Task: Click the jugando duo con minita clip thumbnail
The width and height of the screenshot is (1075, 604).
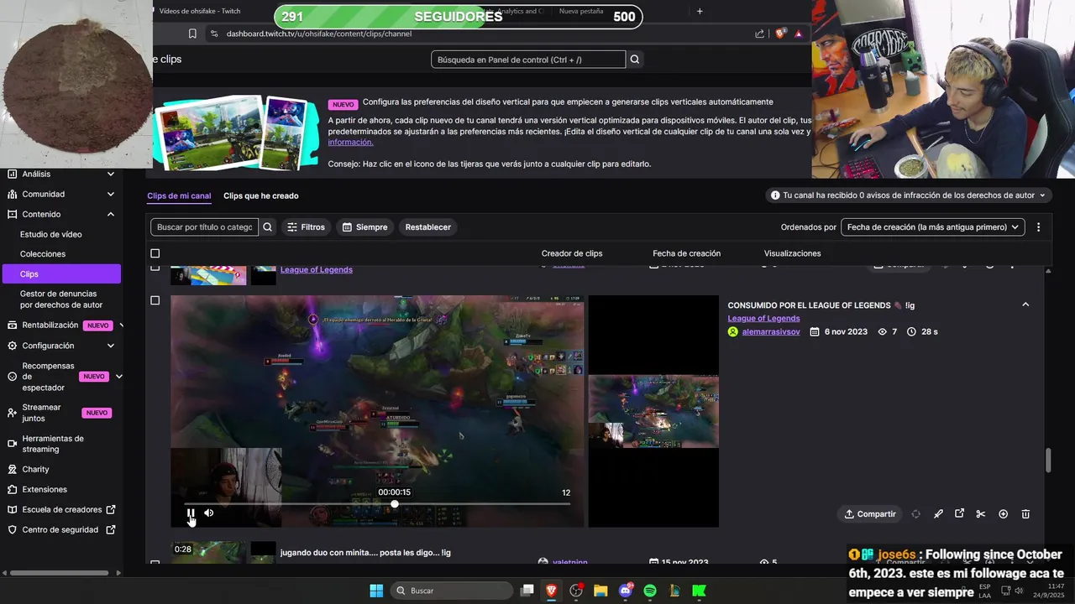Action: (x=208, y=551)
